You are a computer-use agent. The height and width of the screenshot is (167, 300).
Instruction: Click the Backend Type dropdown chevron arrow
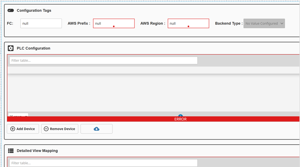point(282,23)
